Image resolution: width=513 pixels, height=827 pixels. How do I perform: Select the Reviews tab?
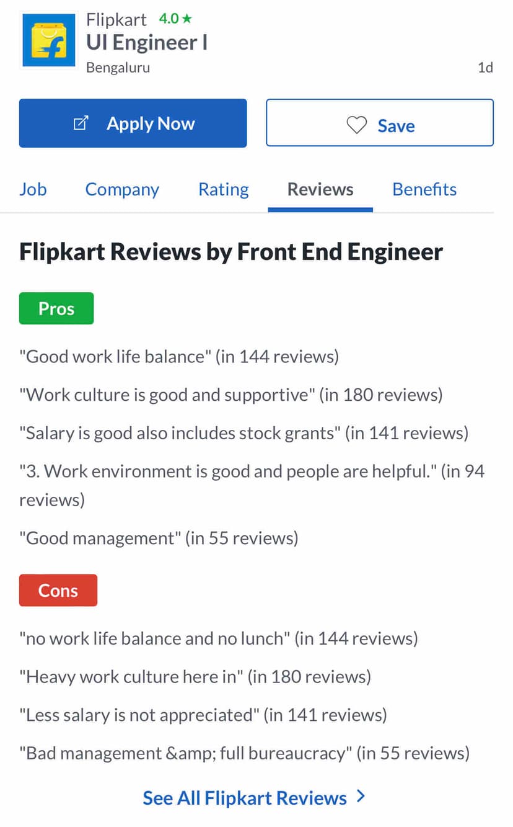(x=320, y=189)
